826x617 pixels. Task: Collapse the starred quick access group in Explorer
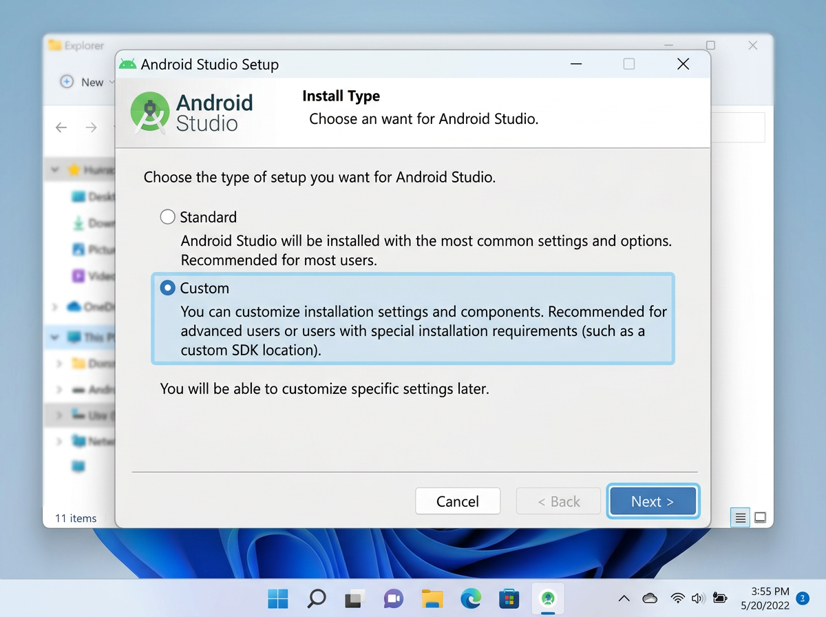coord(55,169)
